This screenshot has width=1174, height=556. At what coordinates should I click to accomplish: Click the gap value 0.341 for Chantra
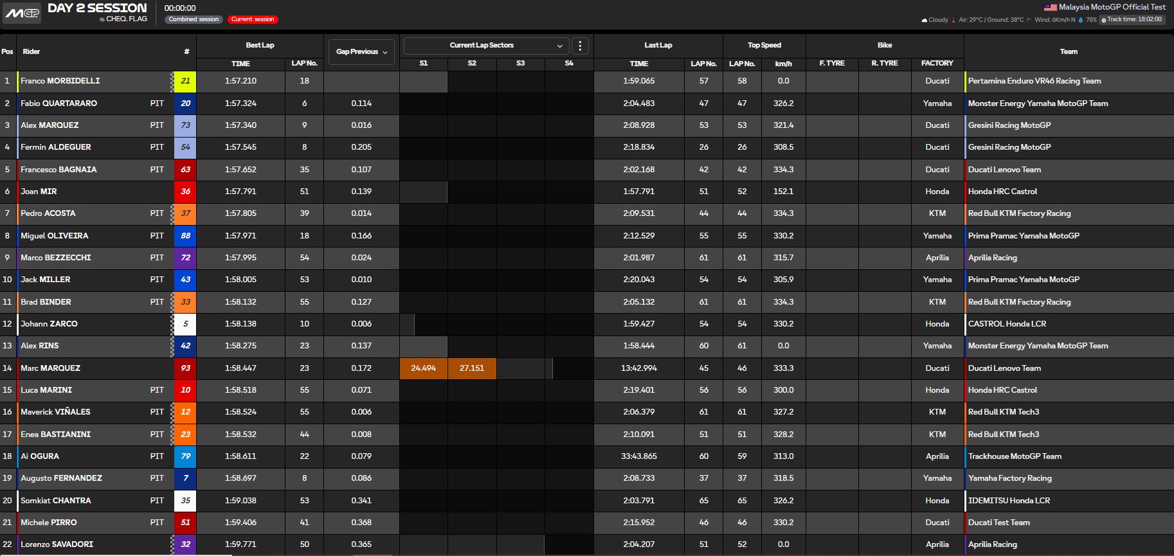pyautogui.click(x=361, y=501)
